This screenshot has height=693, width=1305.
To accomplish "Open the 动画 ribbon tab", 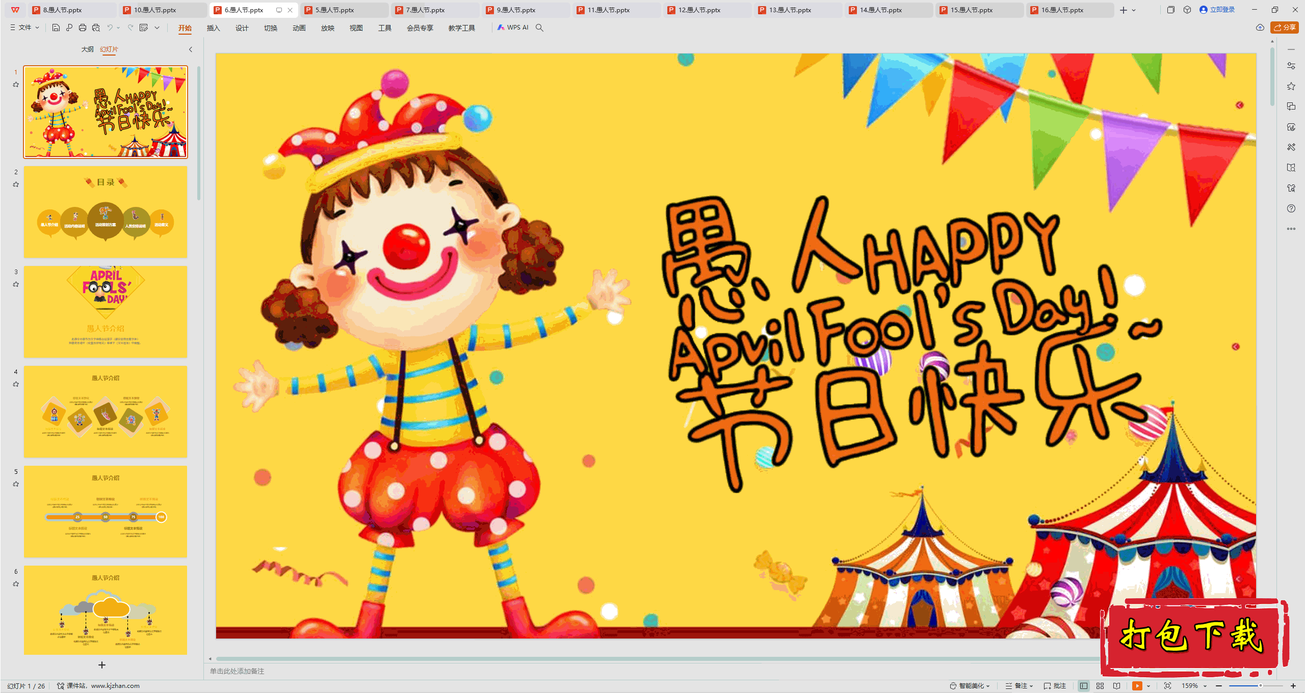I will [299, 28].
